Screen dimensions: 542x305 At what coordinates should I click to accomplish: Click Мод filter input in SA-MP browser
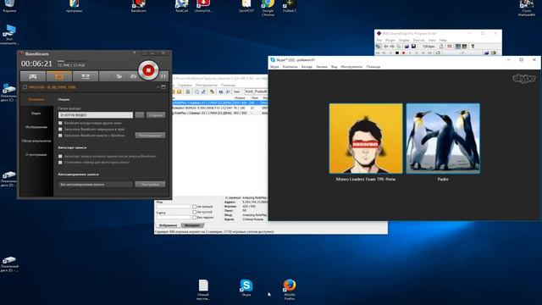click(174, 207)
